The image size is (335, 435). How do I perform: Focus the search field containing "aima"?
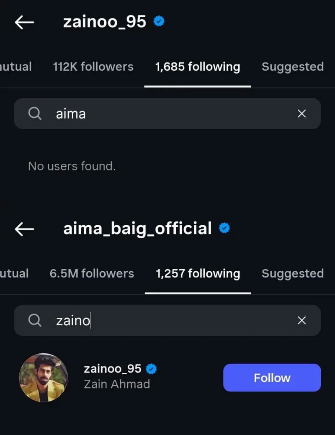click(167, 113)
